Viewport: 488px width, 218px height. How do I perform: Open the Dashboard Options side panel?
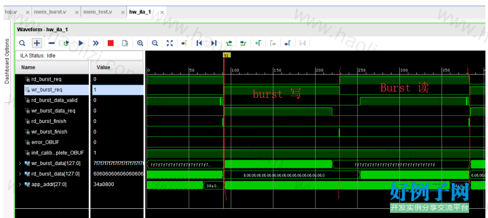tap(7, 61)
